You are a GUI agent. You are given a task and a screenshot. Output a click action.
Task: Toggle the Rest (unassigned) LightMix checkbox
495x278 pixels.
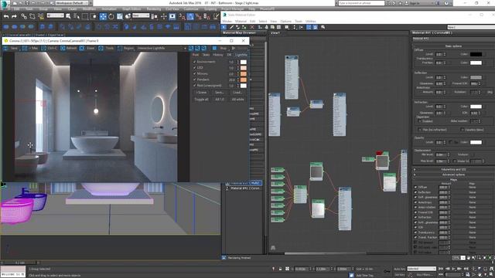tap(194, 86)
